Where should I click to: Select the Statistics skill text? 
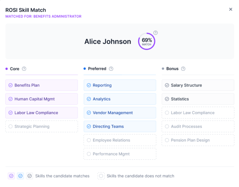pos(180,99)
